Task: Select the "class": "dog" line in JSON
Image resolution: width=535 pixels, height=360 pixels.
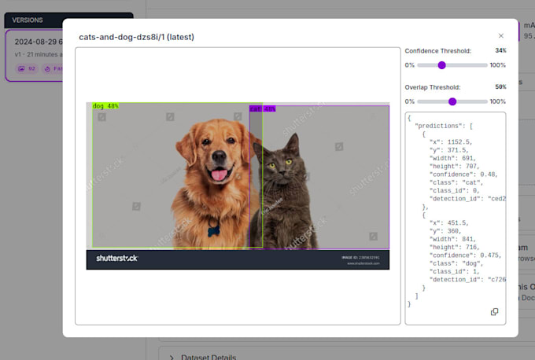Action: [x=456, y=263]
